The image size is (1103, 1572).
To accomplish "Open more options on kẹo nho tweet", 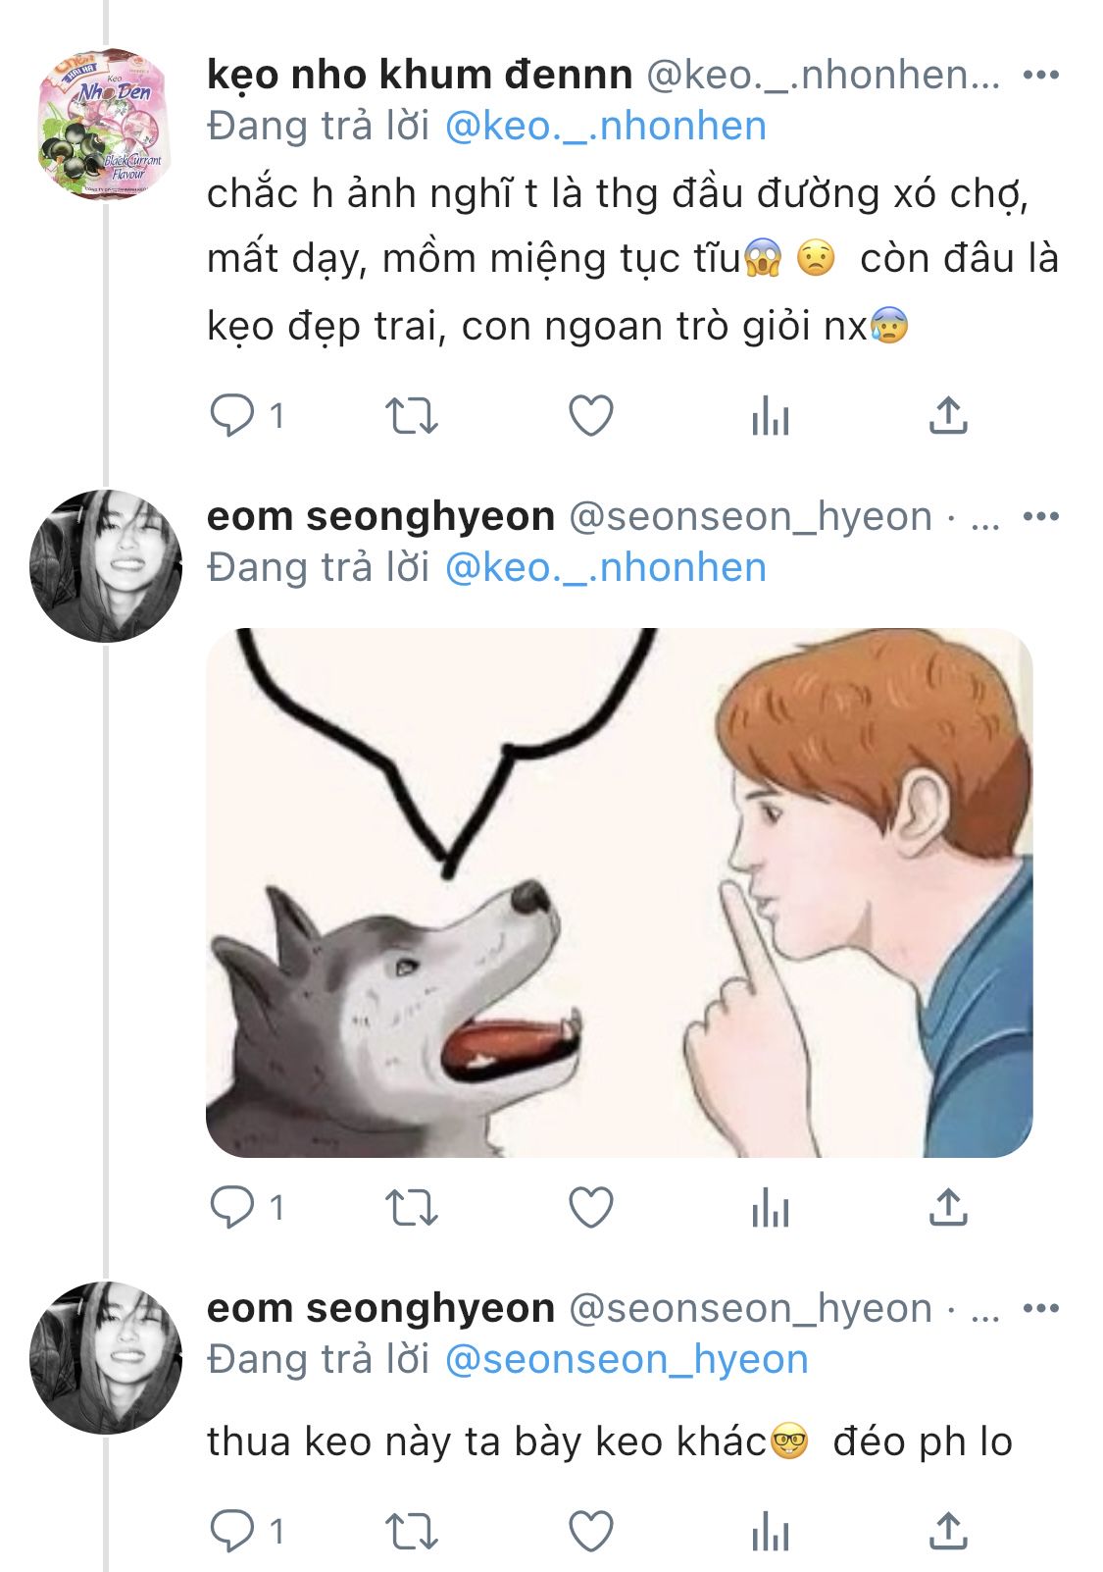I will click(1040, 75).
